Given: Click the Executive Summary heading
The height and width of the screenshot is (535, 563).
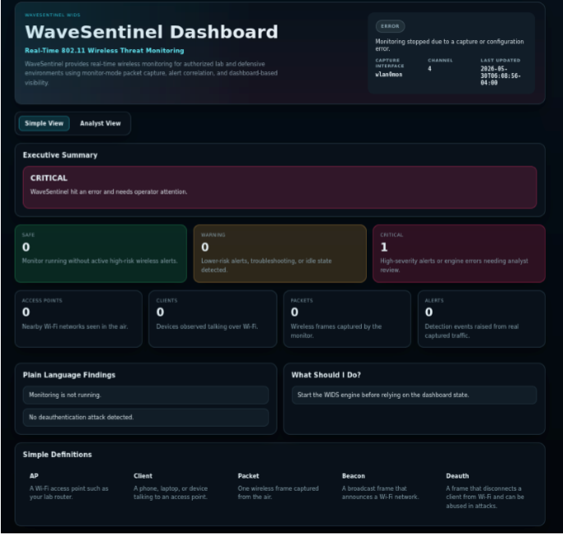Looking at the screenshot, I should coord(60,155).
